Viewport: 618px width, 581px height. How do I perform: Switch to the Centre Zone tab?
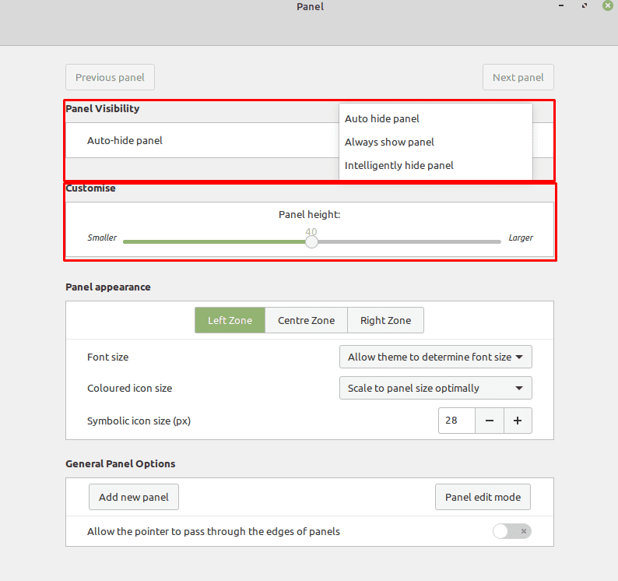coord(306,320)
